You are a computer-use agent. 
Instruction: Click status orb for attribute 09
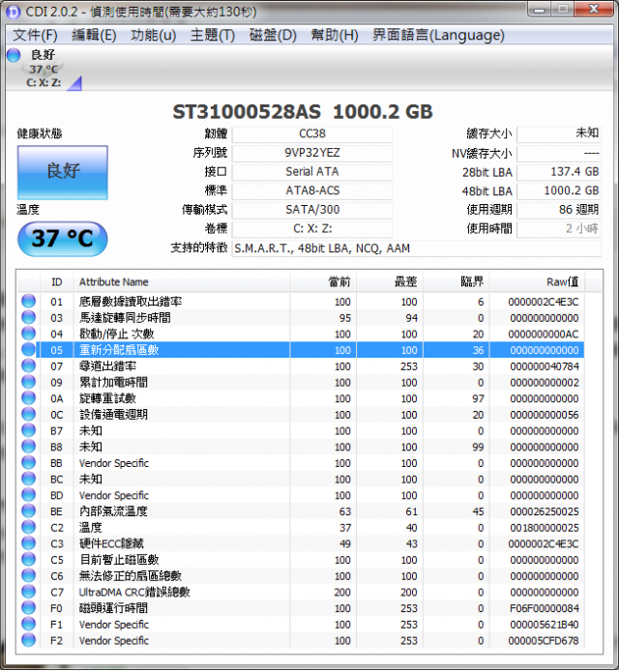[x=28, y=382]
